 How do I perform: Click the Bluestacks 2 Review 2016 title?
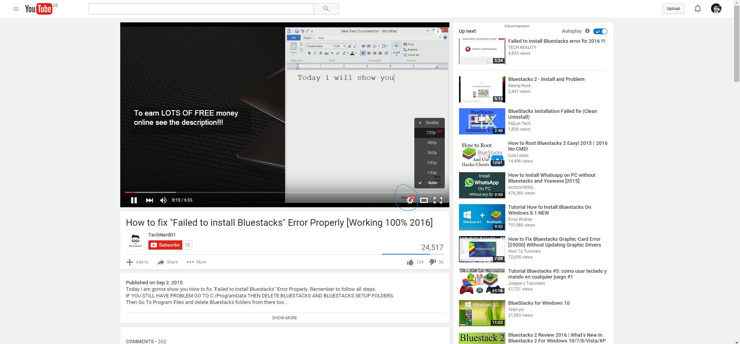(x=557, y=338)
